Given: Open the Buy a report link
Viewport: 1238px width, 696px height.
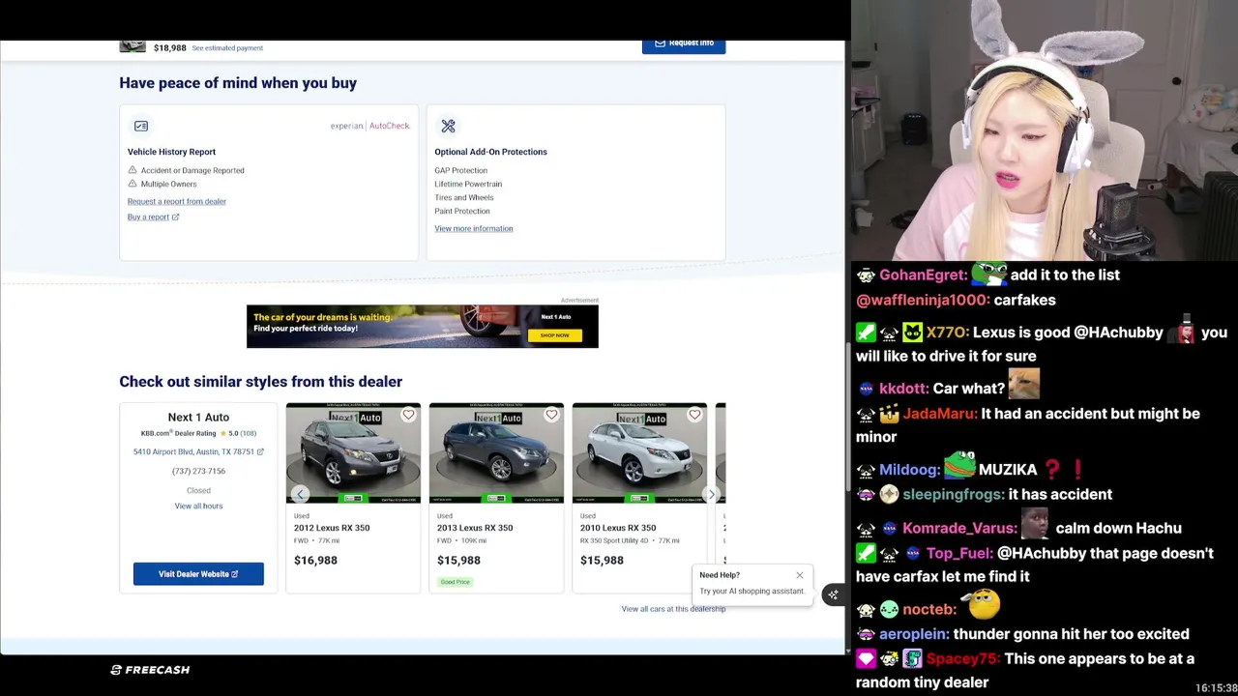Looking at the screenshot, I should coord(153,217).
